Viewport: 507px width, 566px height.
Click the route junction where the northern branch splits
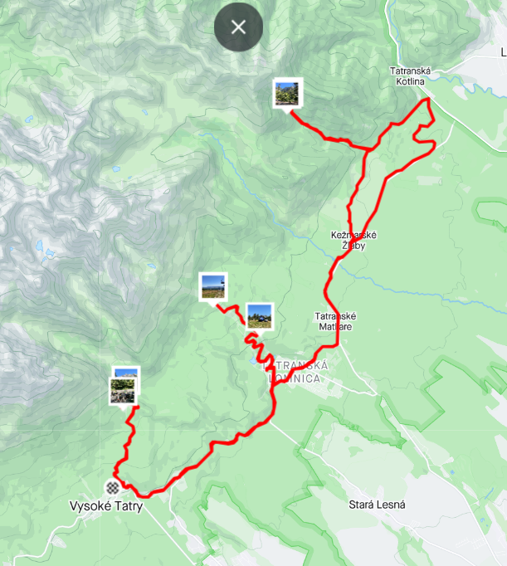click(368, 149)
